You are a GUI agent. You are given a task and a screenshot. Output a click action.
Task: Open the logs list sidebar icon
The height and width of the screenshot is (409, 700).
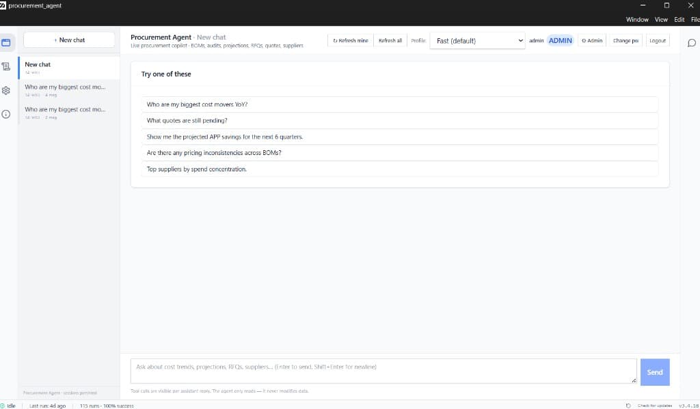click(6, 66)
